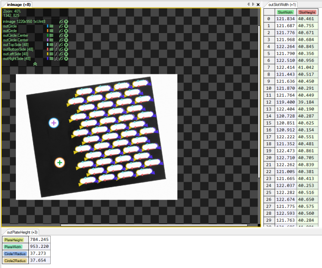Open line style menu for first outCircle
The image size is (322, 268).
coord(52,26)
